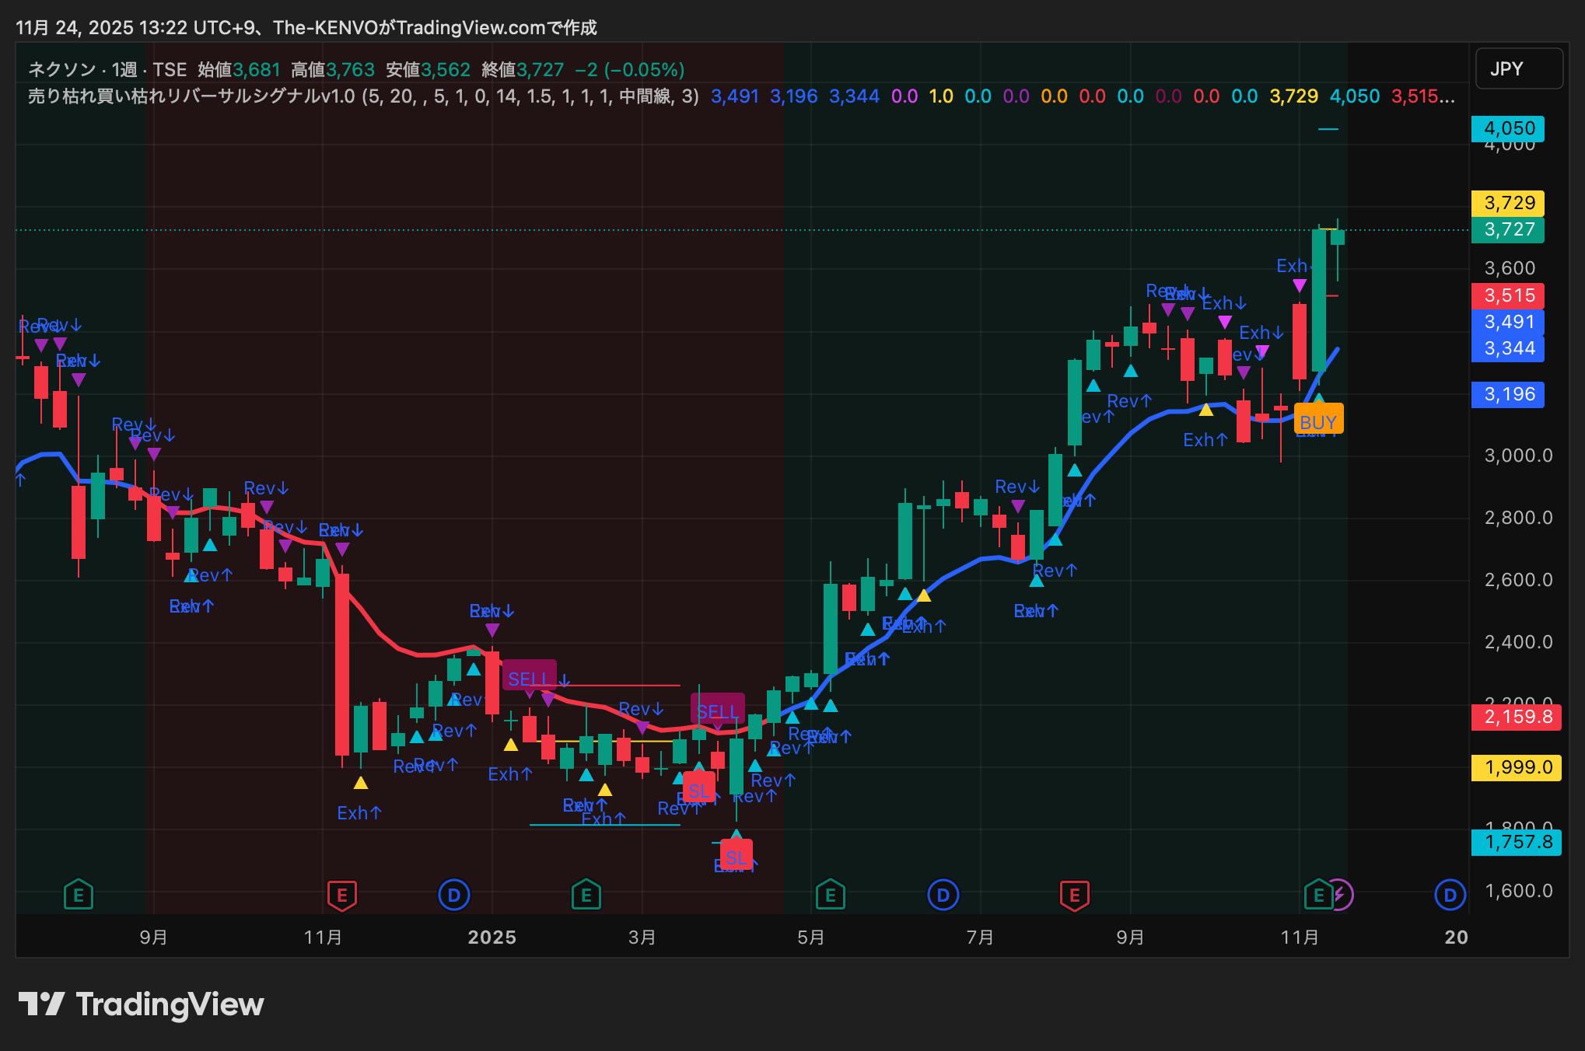Click the D dividend marker just before 2025

point(454,895)
